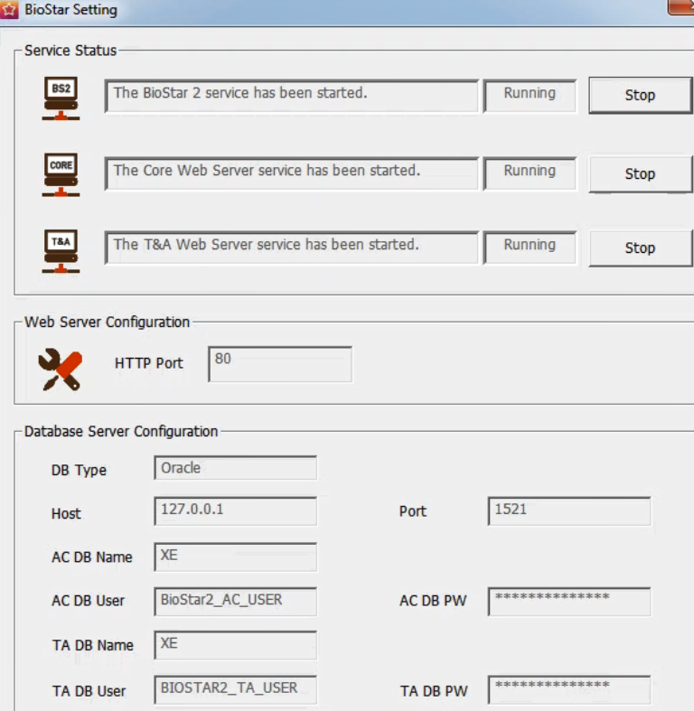Screen dimensions: 694x711
Task: Click the Host field showing 127.0.0.1
Action: 236,511
